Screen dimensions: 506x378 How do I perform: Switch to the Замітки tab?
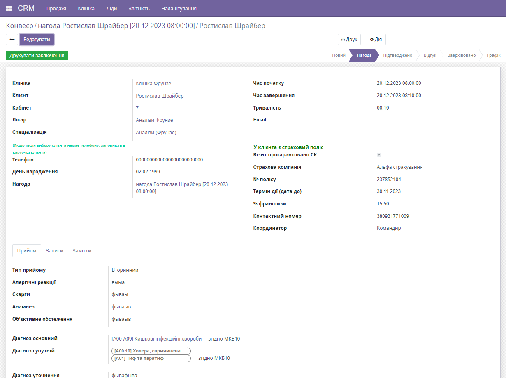[x=81, y=250]
